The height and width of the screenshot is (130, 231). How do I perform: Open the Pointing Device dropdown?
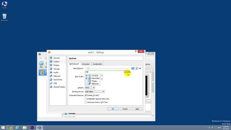coord(95,91)
